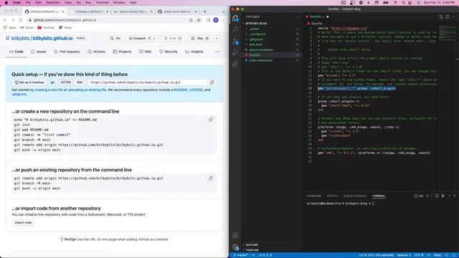
Task: Open Extensions view in VS Code activity bar
Action: 235,64
